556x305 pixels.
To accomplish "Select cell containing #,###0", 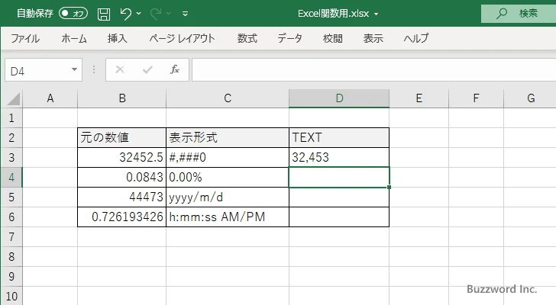I will pos(228,157).
